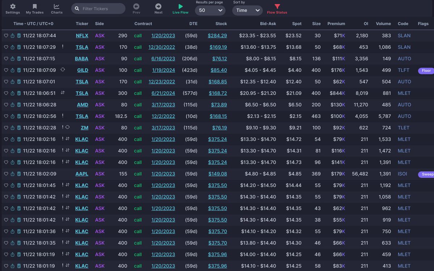Screen dimensions: 434x271
Task: Open the $73.89 stock price link
Action: click(219, 105)
